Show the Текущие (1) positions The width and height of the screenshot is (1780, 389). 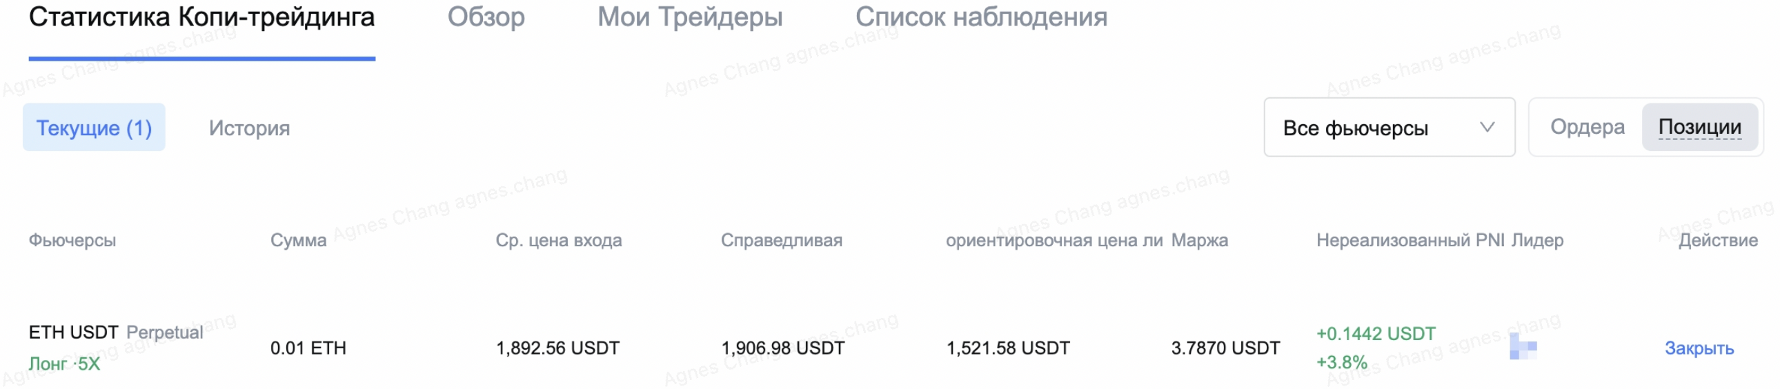coord(94,128)
